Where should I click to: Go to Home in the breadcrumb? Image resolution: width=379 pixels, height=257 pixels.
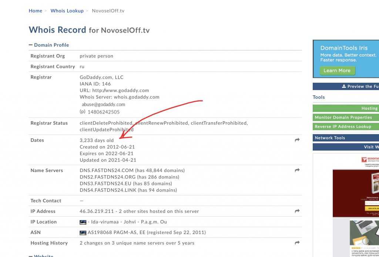click(36, 11)
